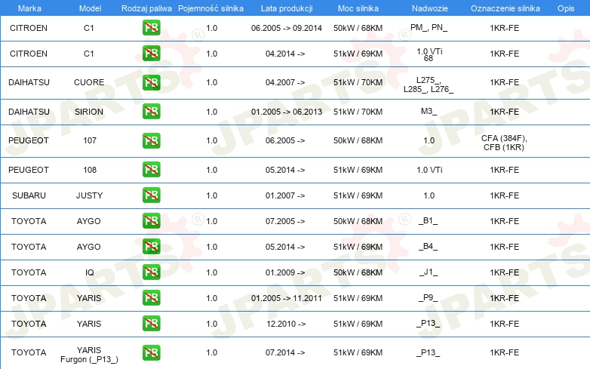Select the 108 model cell

point(90,170)
